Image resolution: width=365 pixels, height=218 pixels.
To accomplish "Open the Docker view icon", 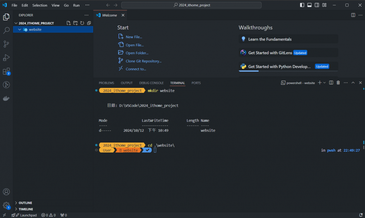I will 6,99.
